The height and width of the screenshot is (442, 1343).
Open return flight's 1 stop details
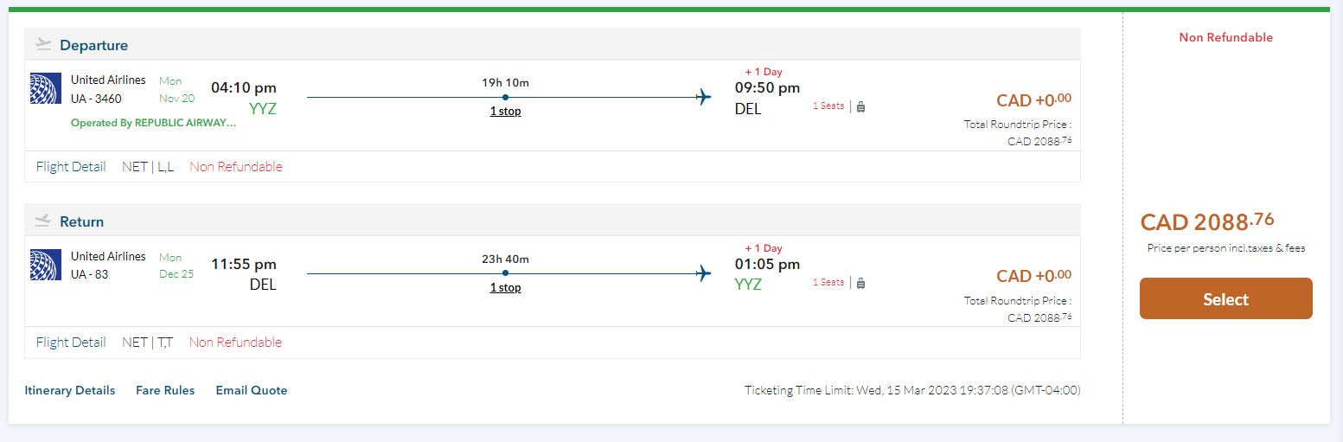point(505,288)
